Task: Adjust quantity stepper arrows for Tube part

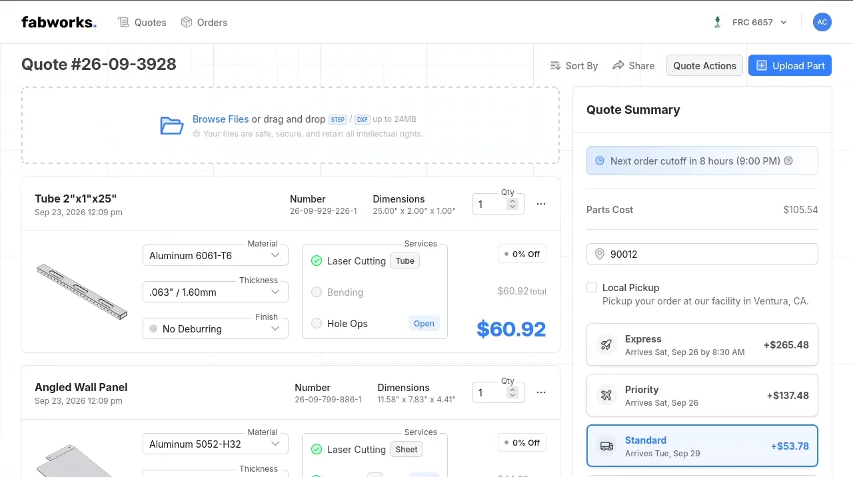Action: click(512, 205)
